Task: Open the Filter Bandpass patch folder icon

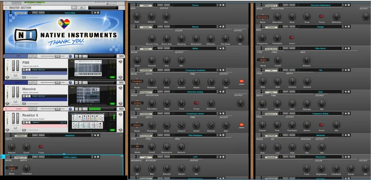Action: pyautogui.click(x=220, y=135)
